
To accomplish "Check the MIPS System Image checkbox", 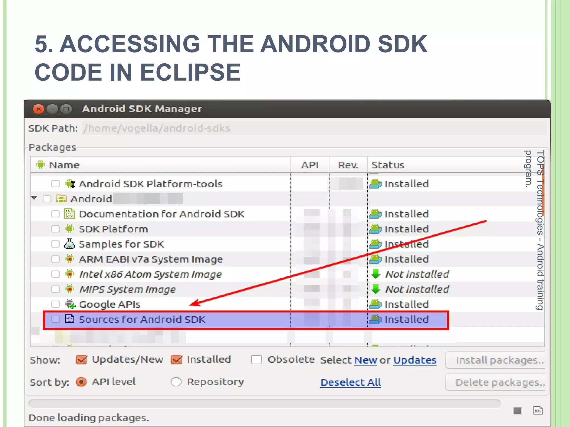I will click(55, 289).
